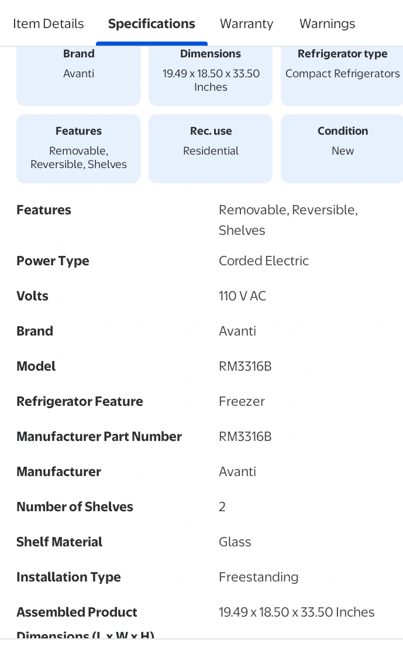Image resolution: width=403 pixels, height=650 pixels.
Task: Click the Corded Electric value text
Action: click(264, 261)
